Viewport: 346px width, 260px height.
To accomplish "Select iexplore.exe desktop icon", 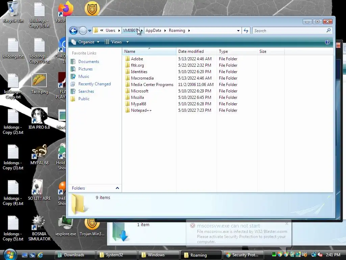I will (66, 226).
